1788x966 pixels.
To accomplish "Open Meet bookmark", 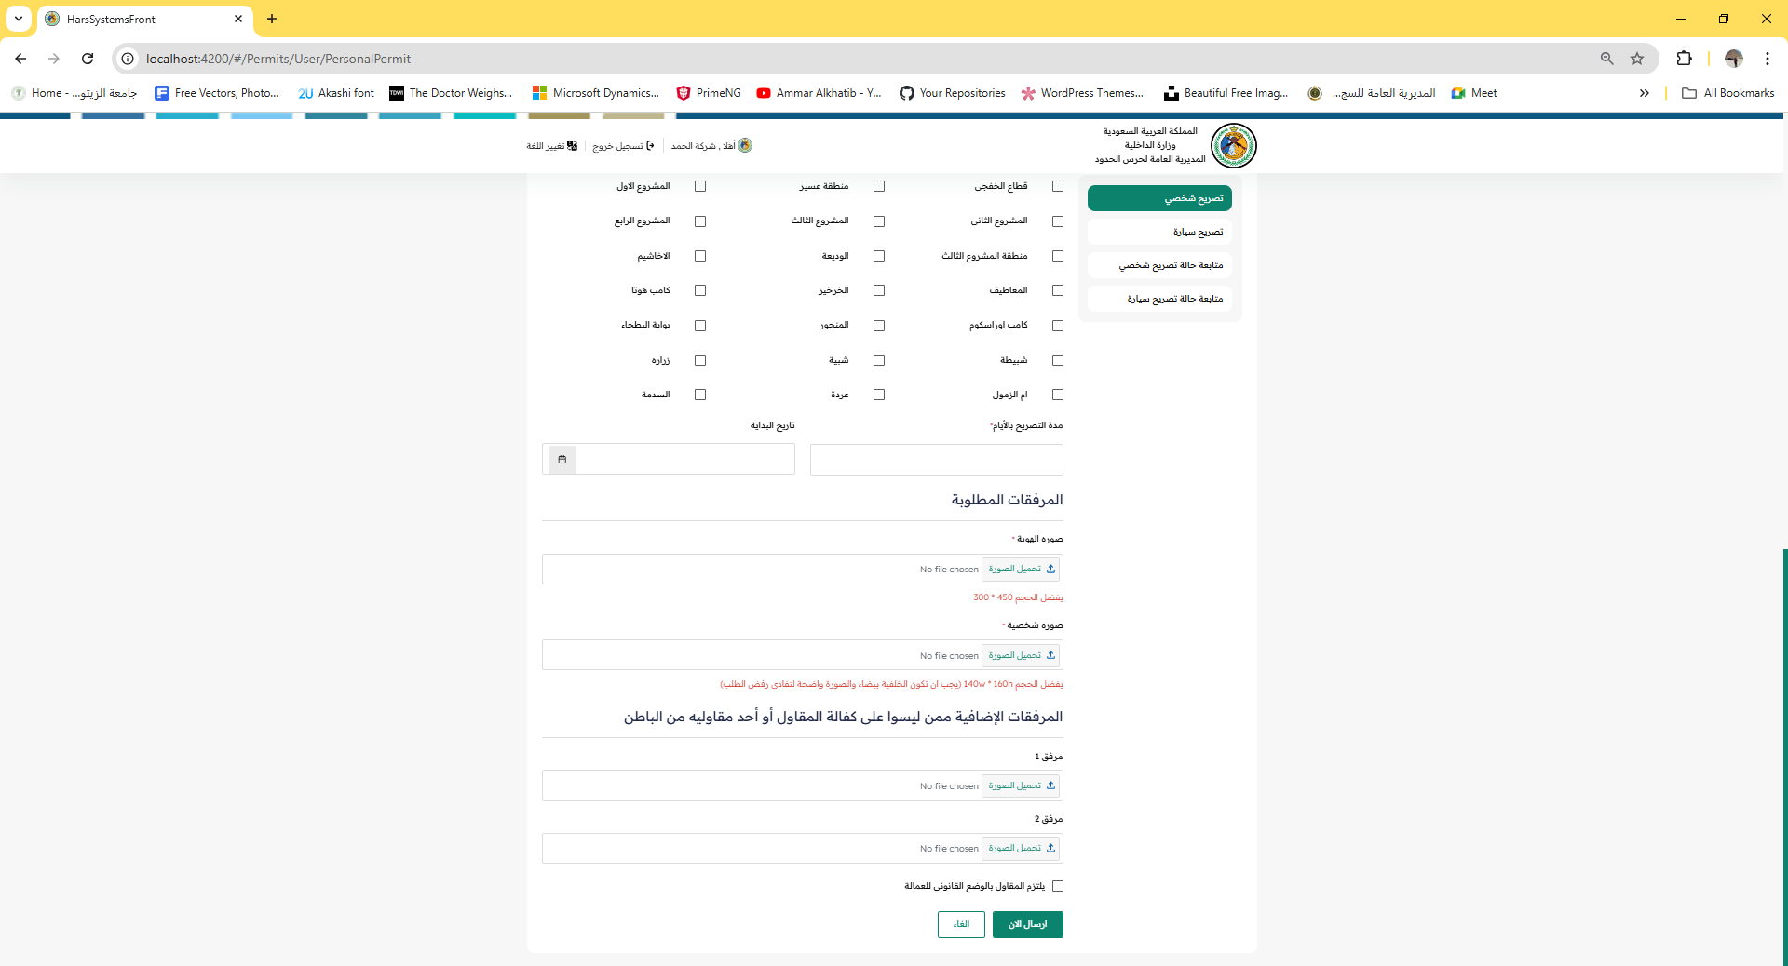I will point(1474,93).
